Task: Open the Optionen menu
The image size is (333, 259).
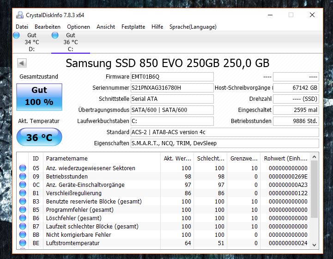Action: 79,27
